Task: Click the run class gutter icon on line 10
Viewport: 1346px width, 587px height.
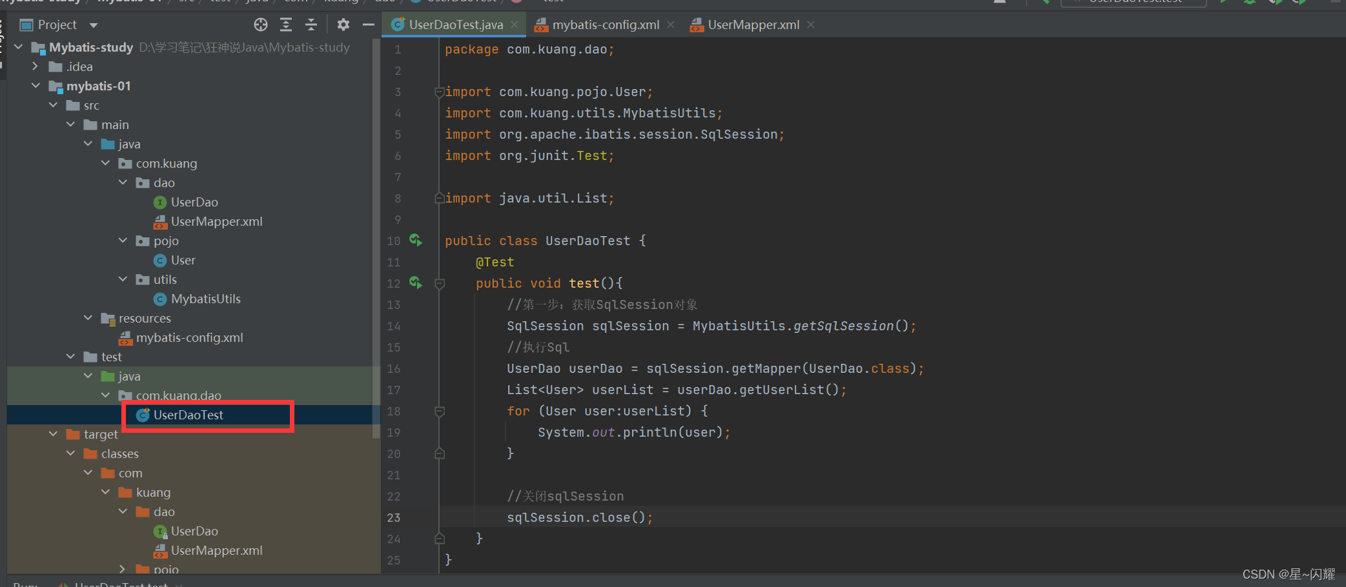Action: tap(416, 241)
